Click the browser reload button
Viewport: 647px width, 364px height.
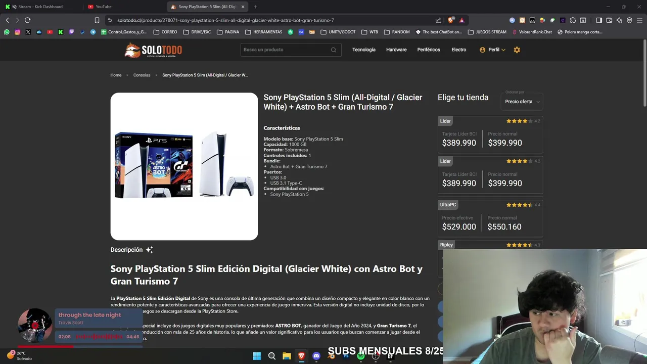click(x=28, y=20)
